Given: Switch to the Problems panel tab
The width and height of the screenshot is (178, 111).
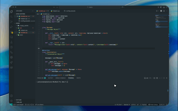Looking at the screenshot, I should (41, 78).
